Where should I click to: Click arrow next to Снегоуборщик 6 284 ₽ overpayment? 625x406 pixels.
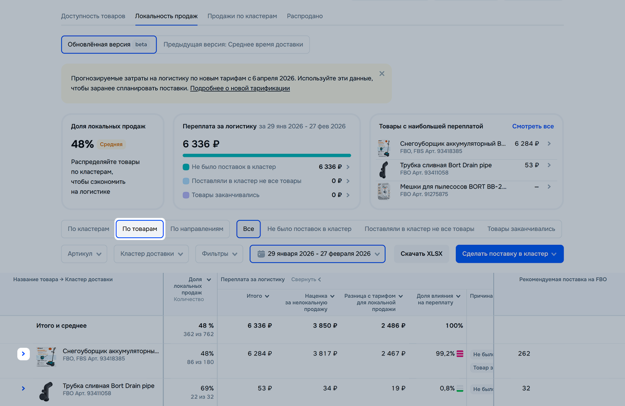(x=549, y=144)
